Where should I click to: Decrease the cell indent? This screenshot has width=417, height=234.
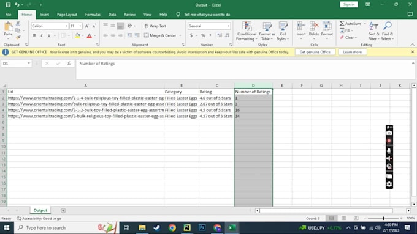(129, 35)
